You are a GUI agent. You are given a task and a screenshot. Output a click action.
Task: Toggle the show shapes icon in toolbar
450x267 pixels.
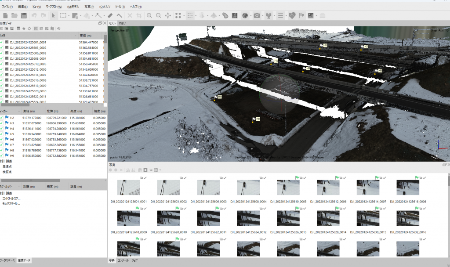tap(292, 16)
